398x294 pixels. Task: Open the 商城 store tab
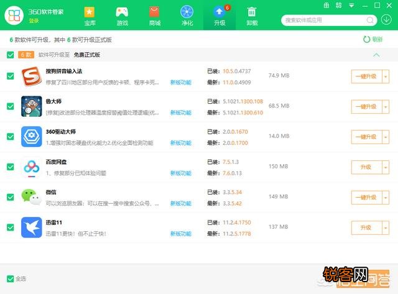click(155, 16)
